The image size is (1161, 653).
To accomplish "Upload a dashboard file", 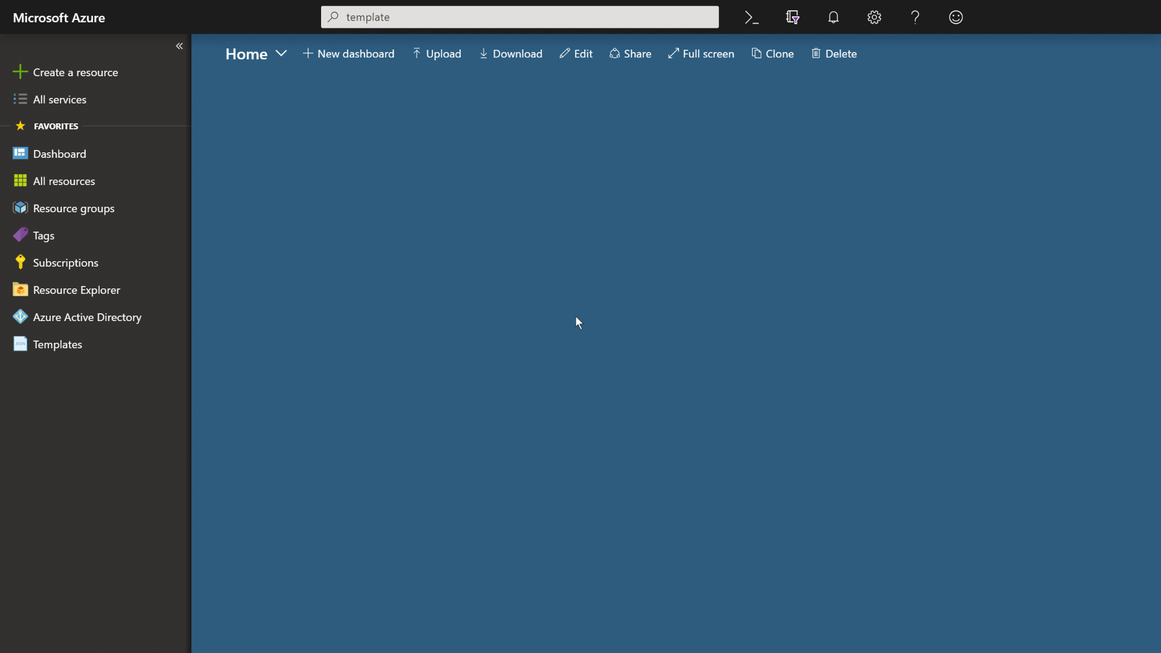I will click(437, 54).
